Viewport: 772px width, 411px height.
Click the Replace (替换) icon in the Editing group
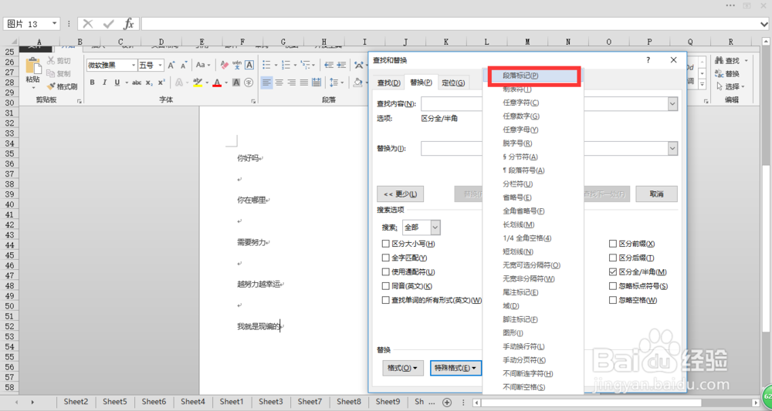point(719,74)
